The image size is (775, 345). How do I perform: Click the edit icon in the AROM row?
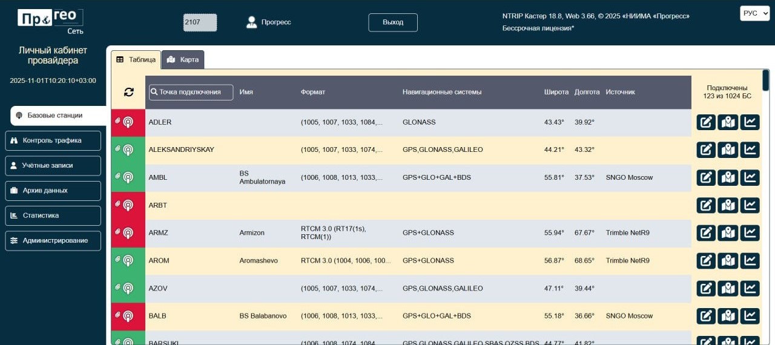706,260
